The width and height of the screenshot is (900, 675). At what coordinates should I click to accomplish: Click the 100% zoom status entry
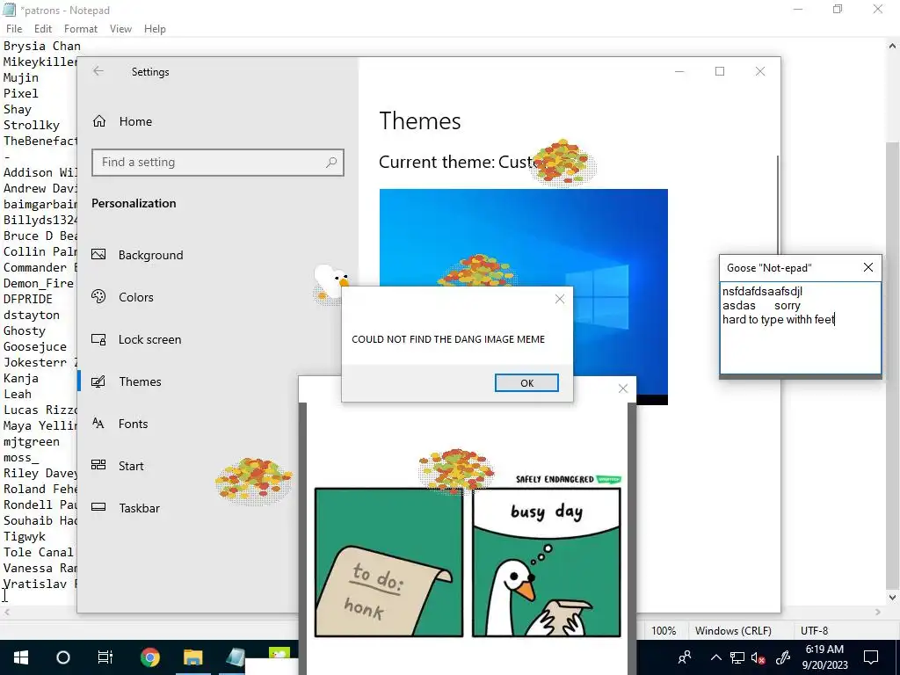663,631
